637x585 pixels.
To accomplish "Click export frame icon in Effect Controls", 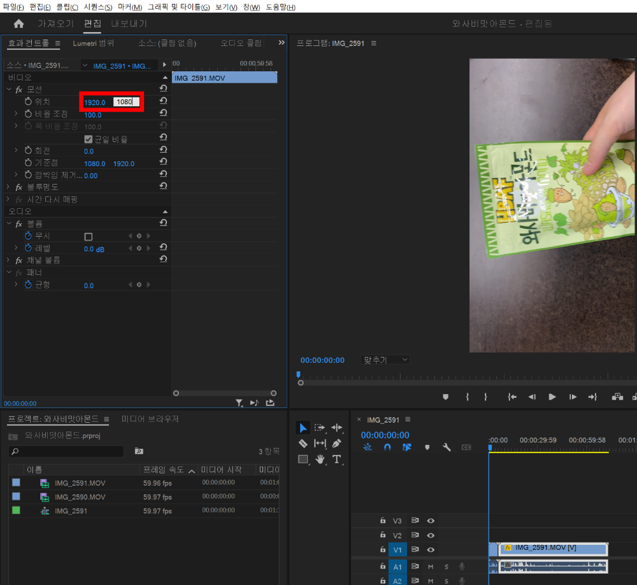I will [x=270, y=403].
